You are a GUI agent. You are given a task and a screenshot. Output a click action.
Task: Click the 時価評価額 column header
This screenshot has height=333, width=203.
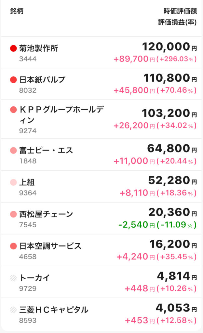[180, 11]
